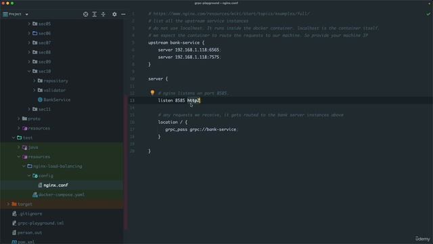Click server 192.168.1.118:7575 line
This screenshot has width=433, height=244.
point(189,57)
